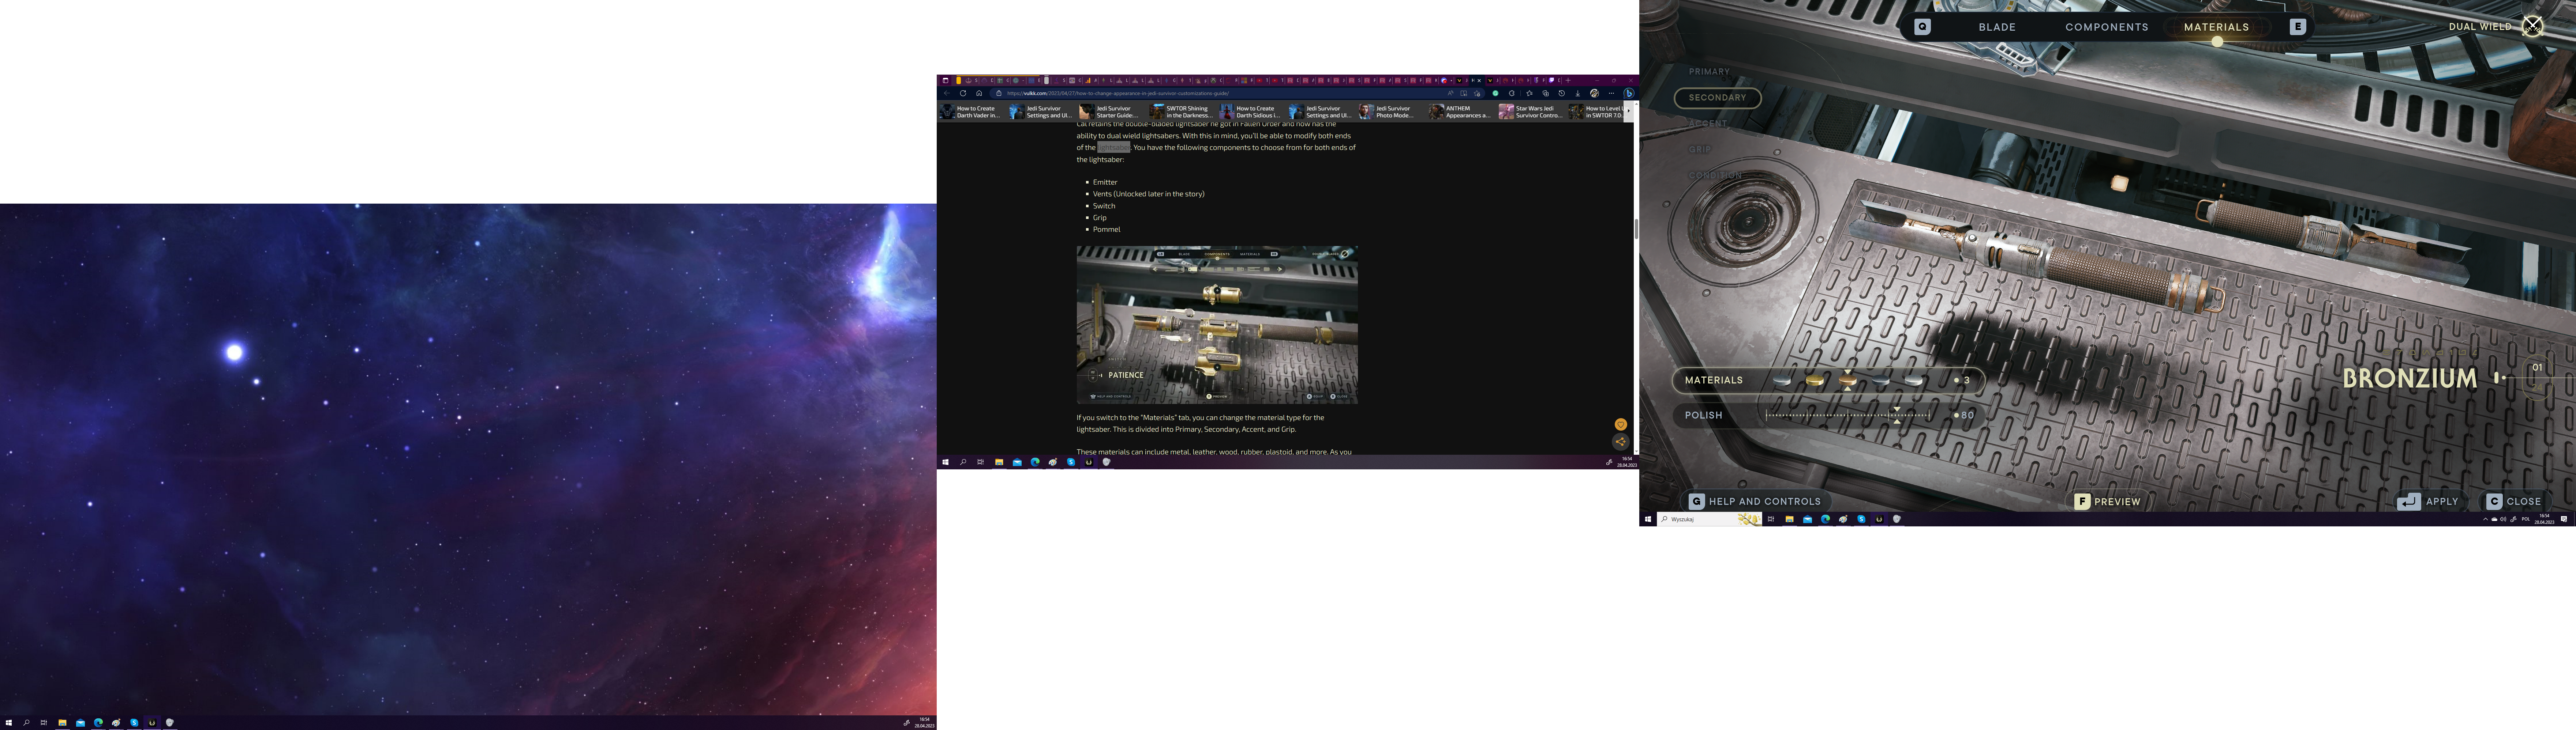Open the COMPONENTS tab in the game
The height and width of the screenshot is (730, 2576).
[x=2107, y=27]
